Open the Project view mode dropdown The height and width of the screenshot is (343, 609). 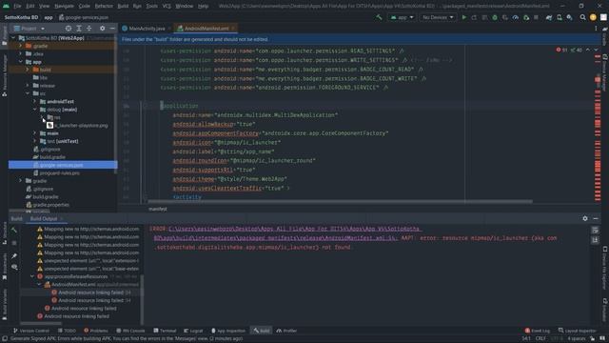pyautogui.click(x=29, y=29)
